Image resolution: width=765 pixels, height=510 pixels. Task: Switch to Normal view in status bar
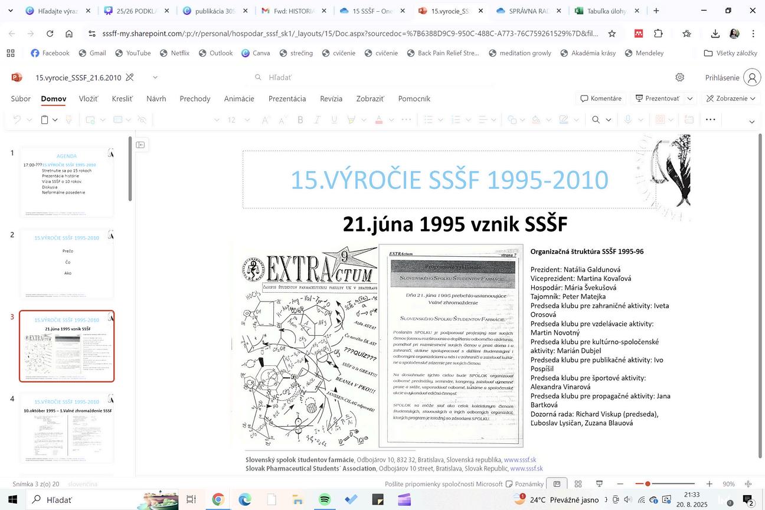click(557, 484)
